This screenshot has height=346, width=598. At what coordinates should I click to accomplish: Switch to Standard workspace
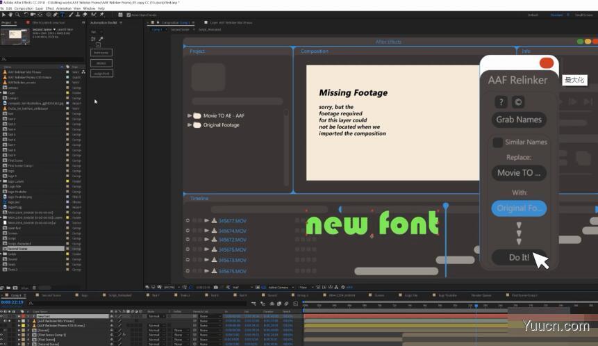[556, 15]
